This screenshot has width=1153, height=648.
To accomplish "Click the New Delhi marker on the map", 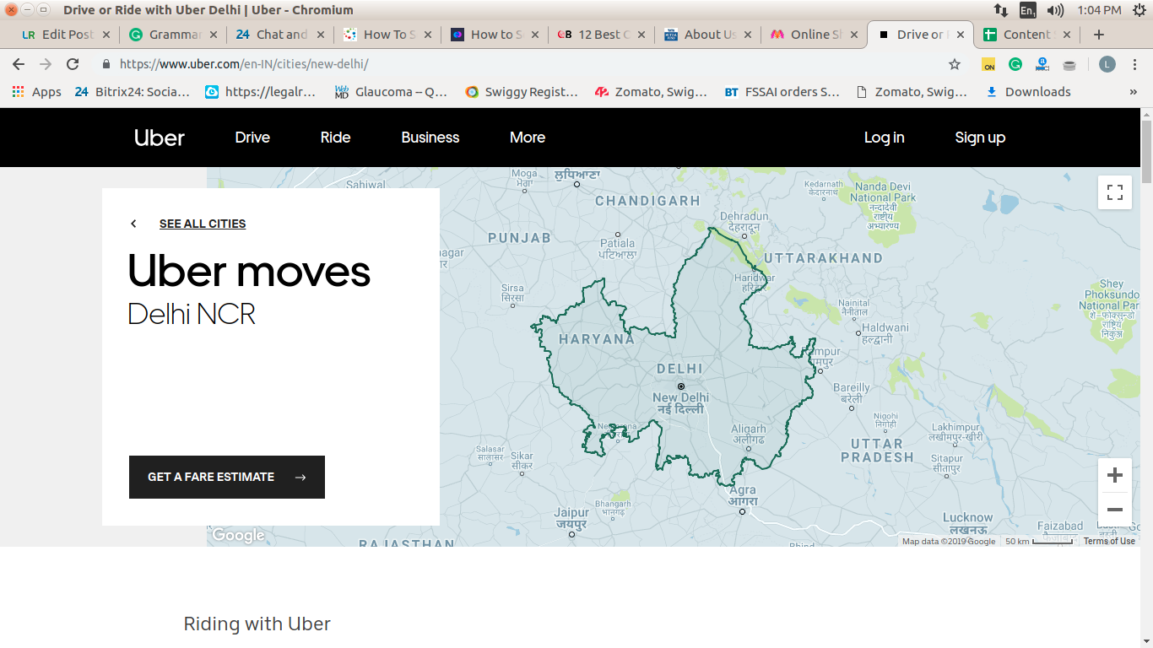I will coord(681,386).
